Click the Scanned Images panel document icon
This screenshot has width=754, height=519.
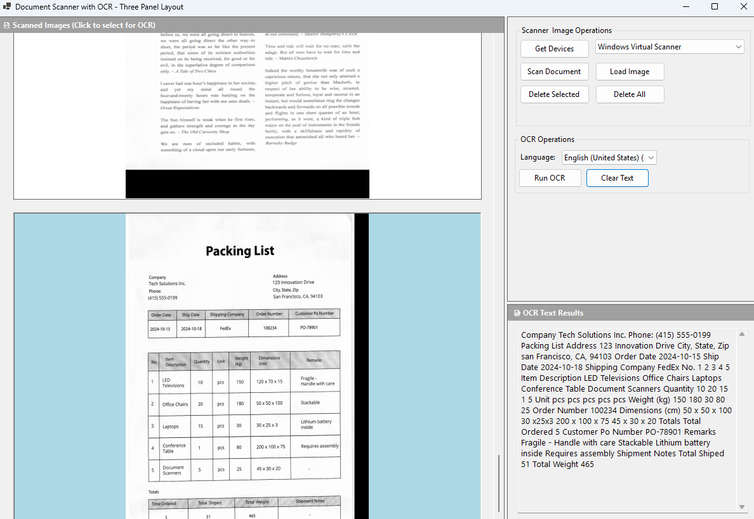tap(6, 25)
